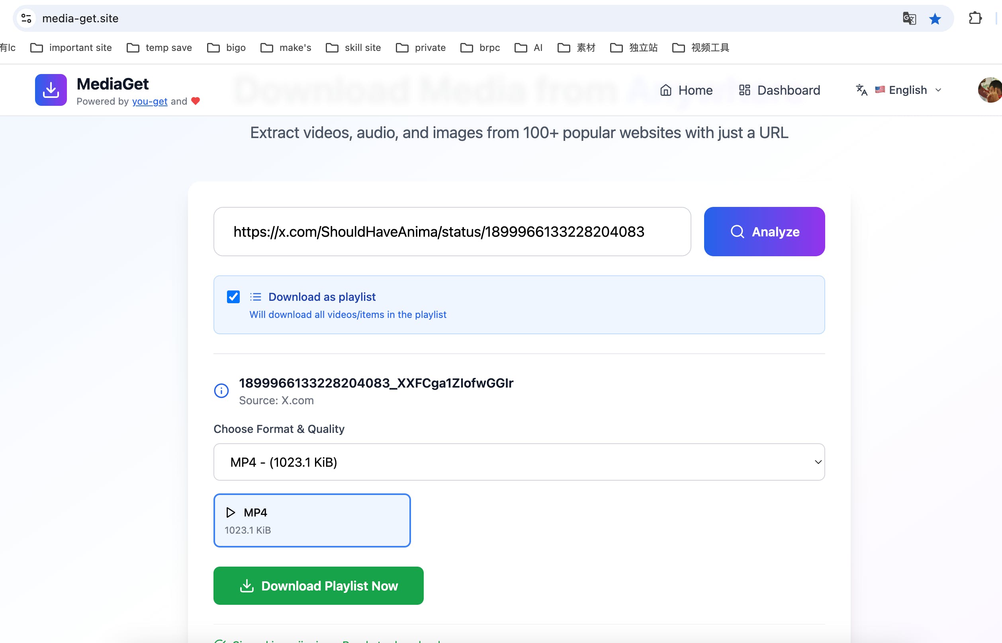Select the MP4 1023.1 KiB format card

tap(312, 520)
